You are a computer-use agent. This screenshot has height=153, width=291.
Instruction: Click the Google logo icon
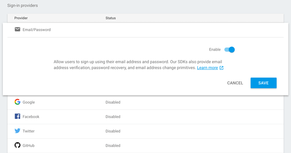pos(17,102)
